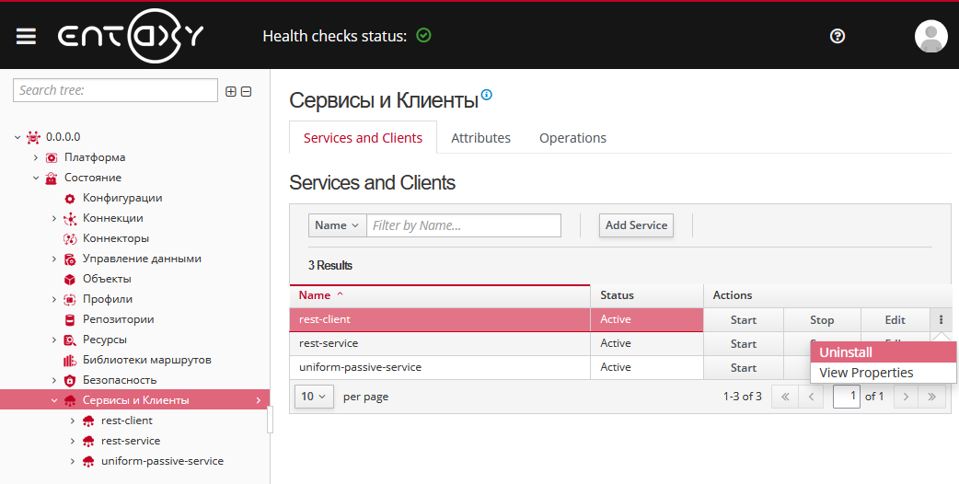This screenshot has height=484, width=959.
Task: Select Конфигурации in the tree
Action: point(122,198)
